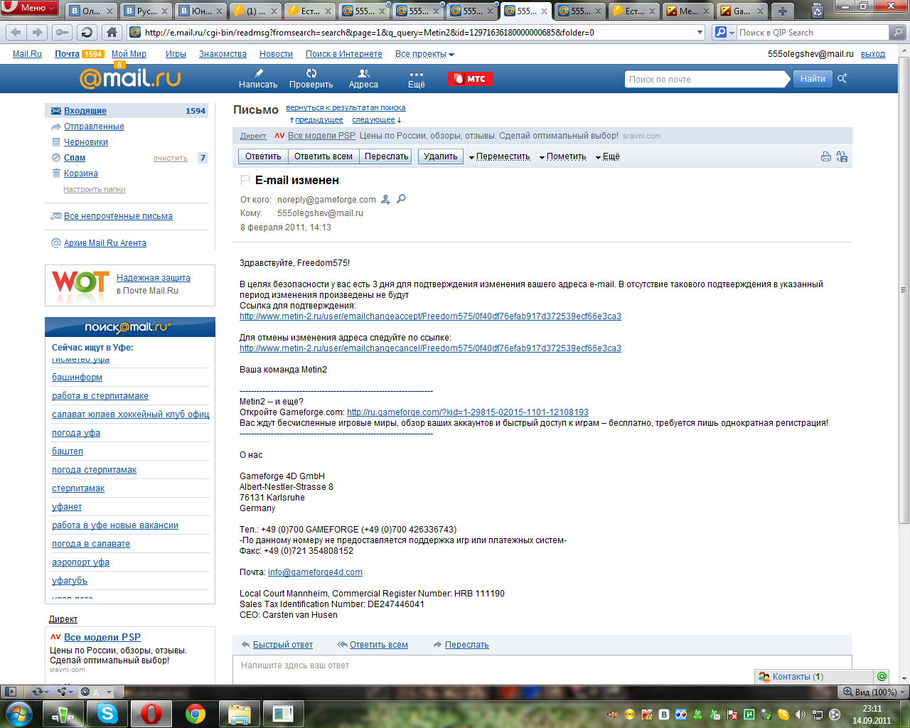Click the Ещё three-dots header icon
Screen dimensions: 910x728
417,78
